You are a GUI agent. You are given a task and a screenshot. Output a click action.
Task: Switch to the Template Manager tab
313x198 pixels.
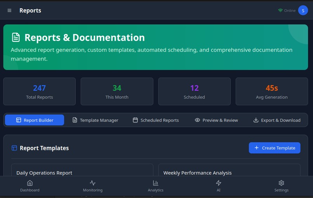click(95, 120)
